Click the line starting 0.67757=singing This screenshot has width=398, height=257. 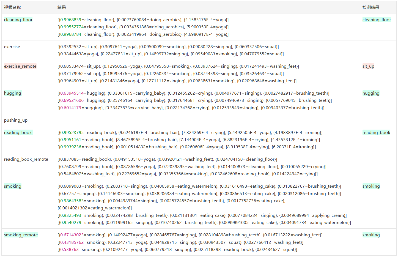pos(199,194)
